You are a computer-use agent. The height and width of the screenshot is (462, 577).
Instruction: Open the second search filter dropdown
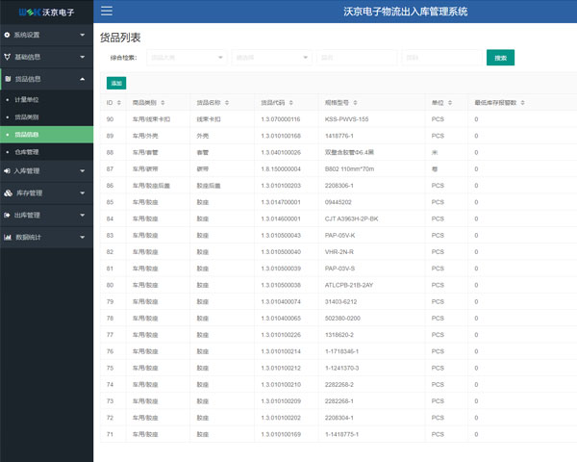[x=271, y=58]
